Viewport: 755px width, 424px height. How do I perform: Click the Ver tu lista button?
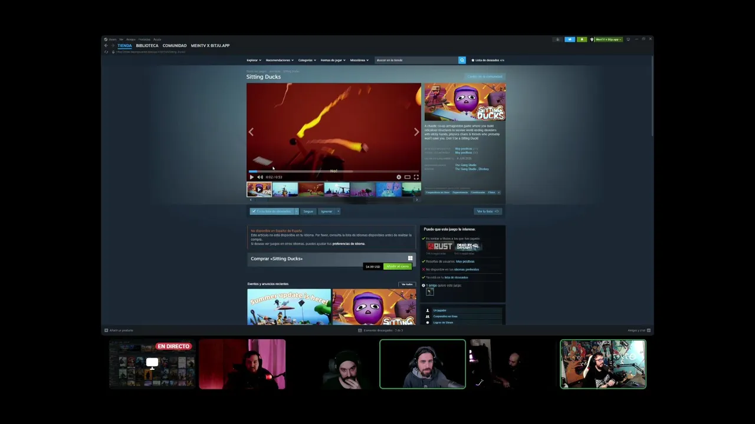point(488,211)
